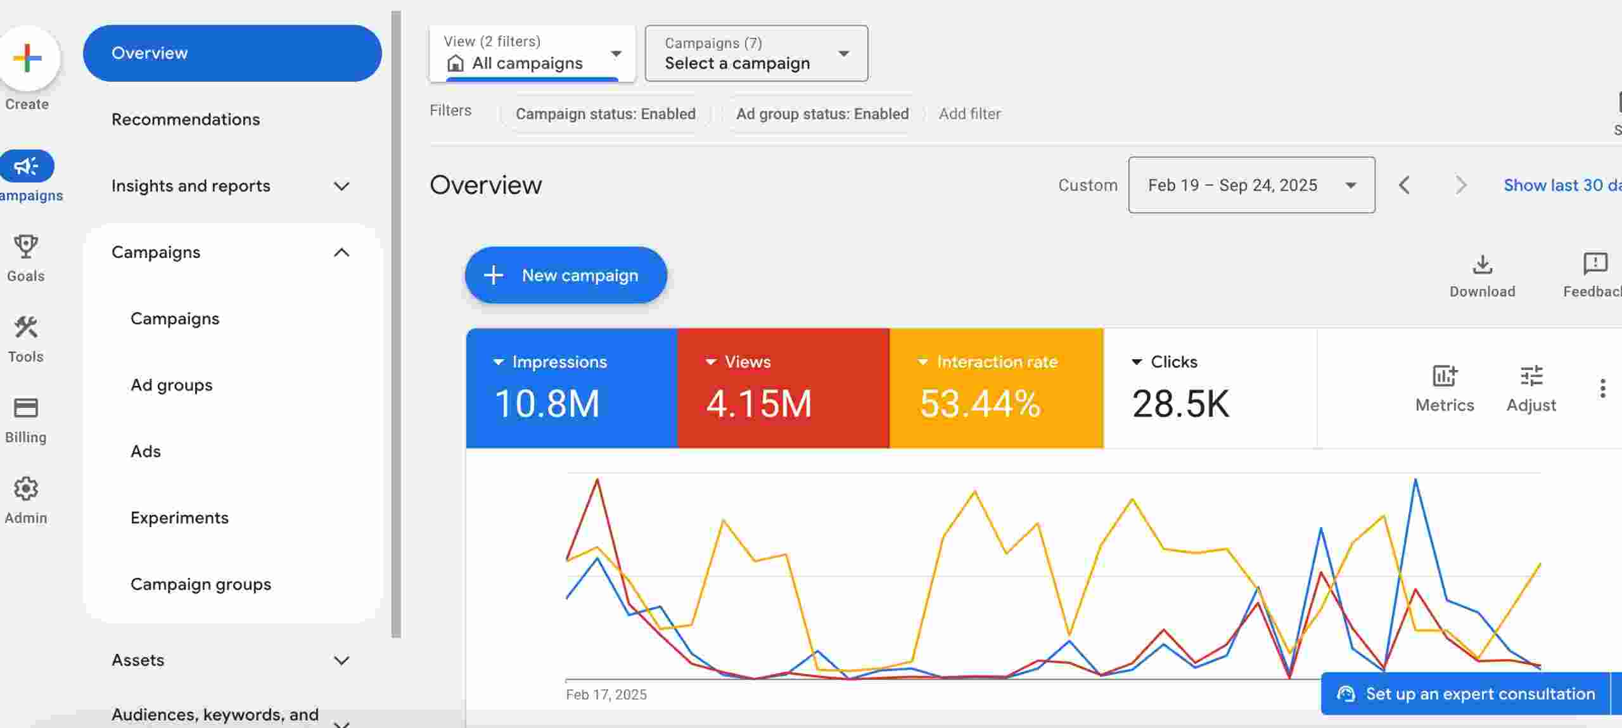The width and height of the screenshot is (1622, 728).
Task: Click the Campaign status Enabled filter chip
Action: [x=606, y=114]
